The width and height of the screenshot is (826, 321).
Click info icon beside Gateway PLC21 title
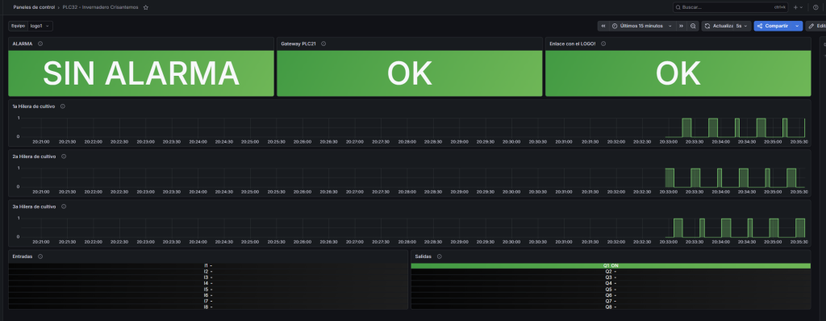click(323, 44)
